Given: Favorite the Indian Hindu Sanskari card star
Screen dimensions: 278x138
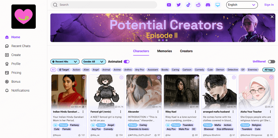Looking at the screenshot, I should tap(84, 77).
